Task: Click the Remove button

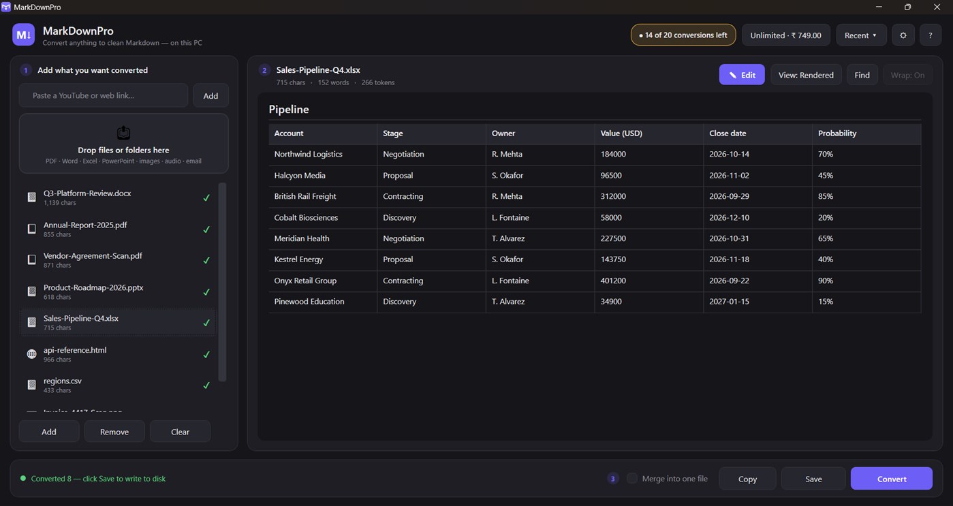Action: pyautogui.click(x=114, y=432)
